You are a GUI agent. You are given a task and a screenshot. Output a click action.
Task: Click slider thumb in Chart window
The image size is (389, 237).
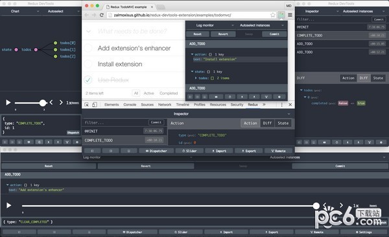(43, 102)
